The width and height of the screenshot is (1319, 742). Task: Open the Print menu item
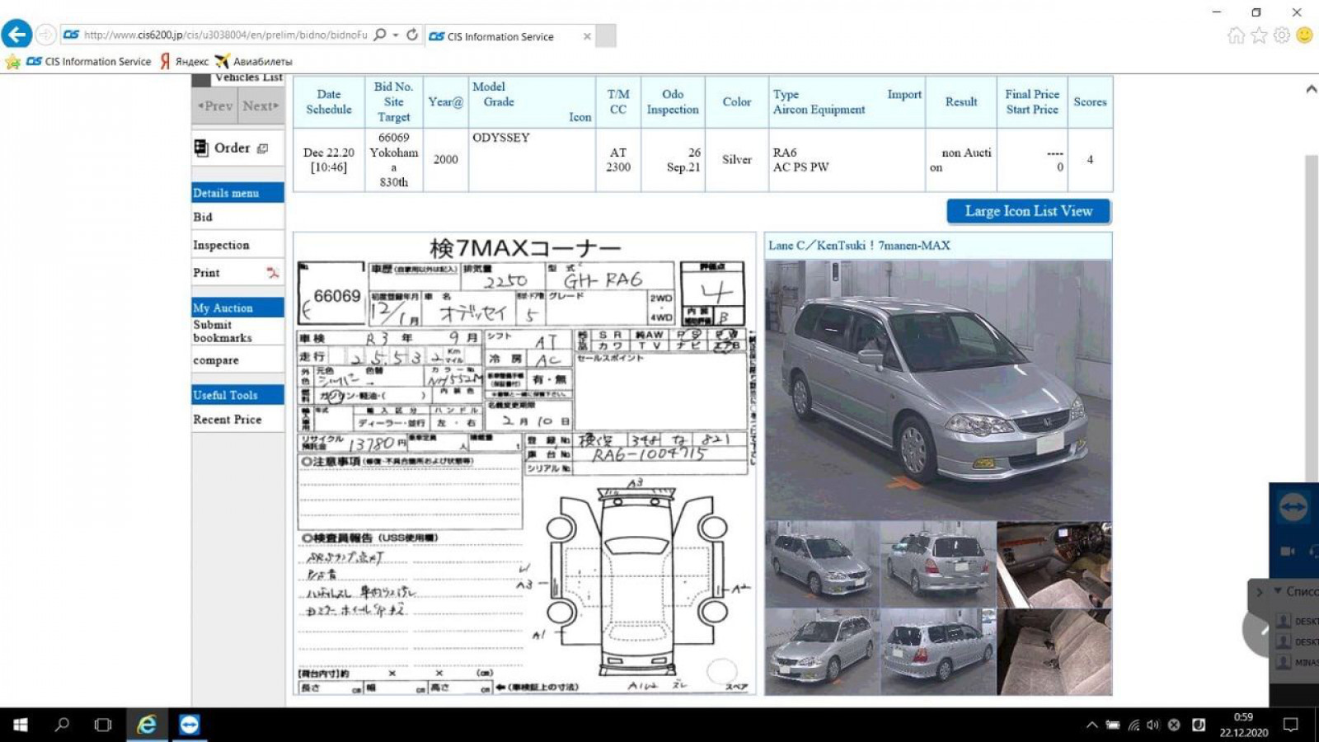206,273
